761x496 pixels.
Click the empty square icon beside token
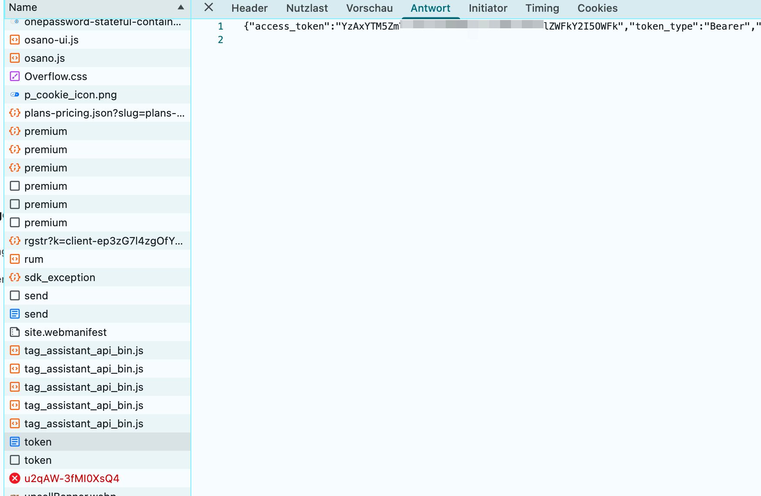pyautogui.click(x=15, y=460)
